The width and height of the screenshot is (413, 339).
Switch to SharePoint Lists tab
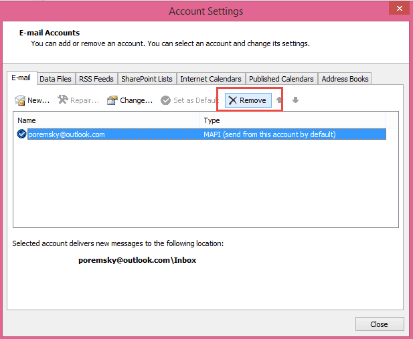147,79
